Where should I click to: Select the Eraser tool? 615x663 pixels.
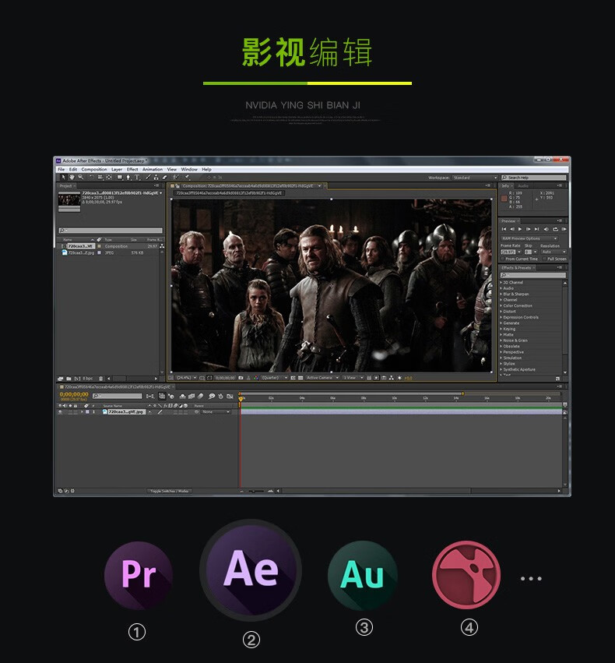point(165,177)
